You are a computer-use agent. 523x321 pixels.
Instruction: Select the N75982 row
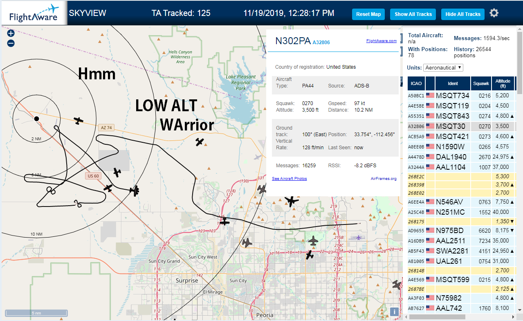click(x=461, y=298)
